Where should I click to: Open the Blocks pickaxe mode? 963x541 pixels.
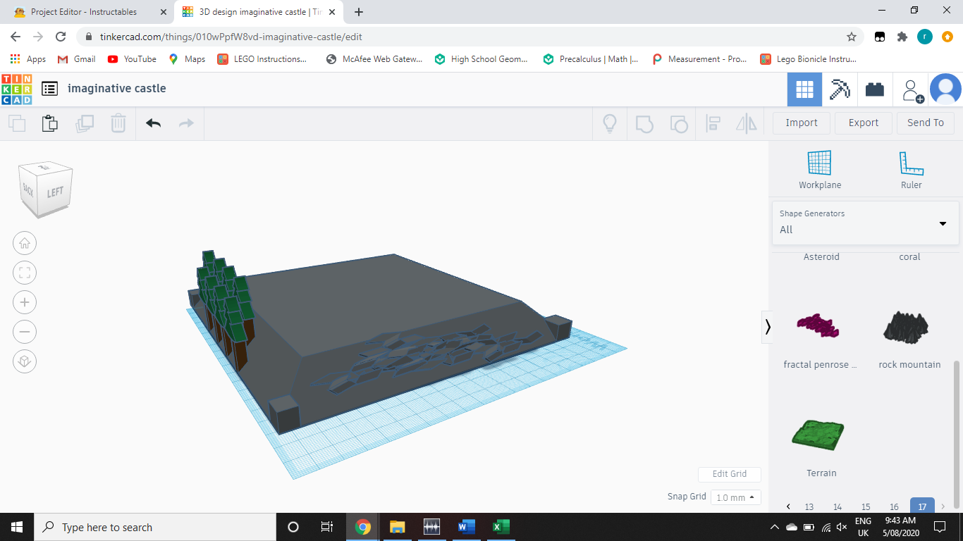840,89
